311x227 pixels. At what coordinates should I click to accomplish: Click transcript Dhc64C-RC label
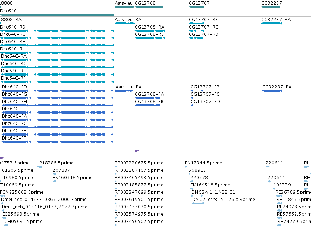point(14,64)
